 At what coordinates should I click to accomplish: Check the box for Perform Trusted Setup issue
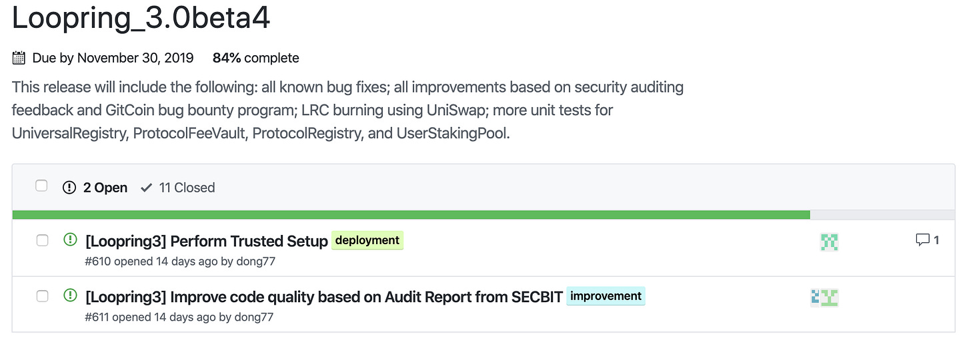42,240
